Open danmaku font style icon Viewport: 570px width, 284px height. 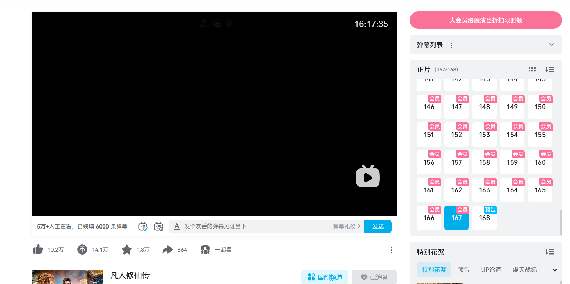pos(177,226)
